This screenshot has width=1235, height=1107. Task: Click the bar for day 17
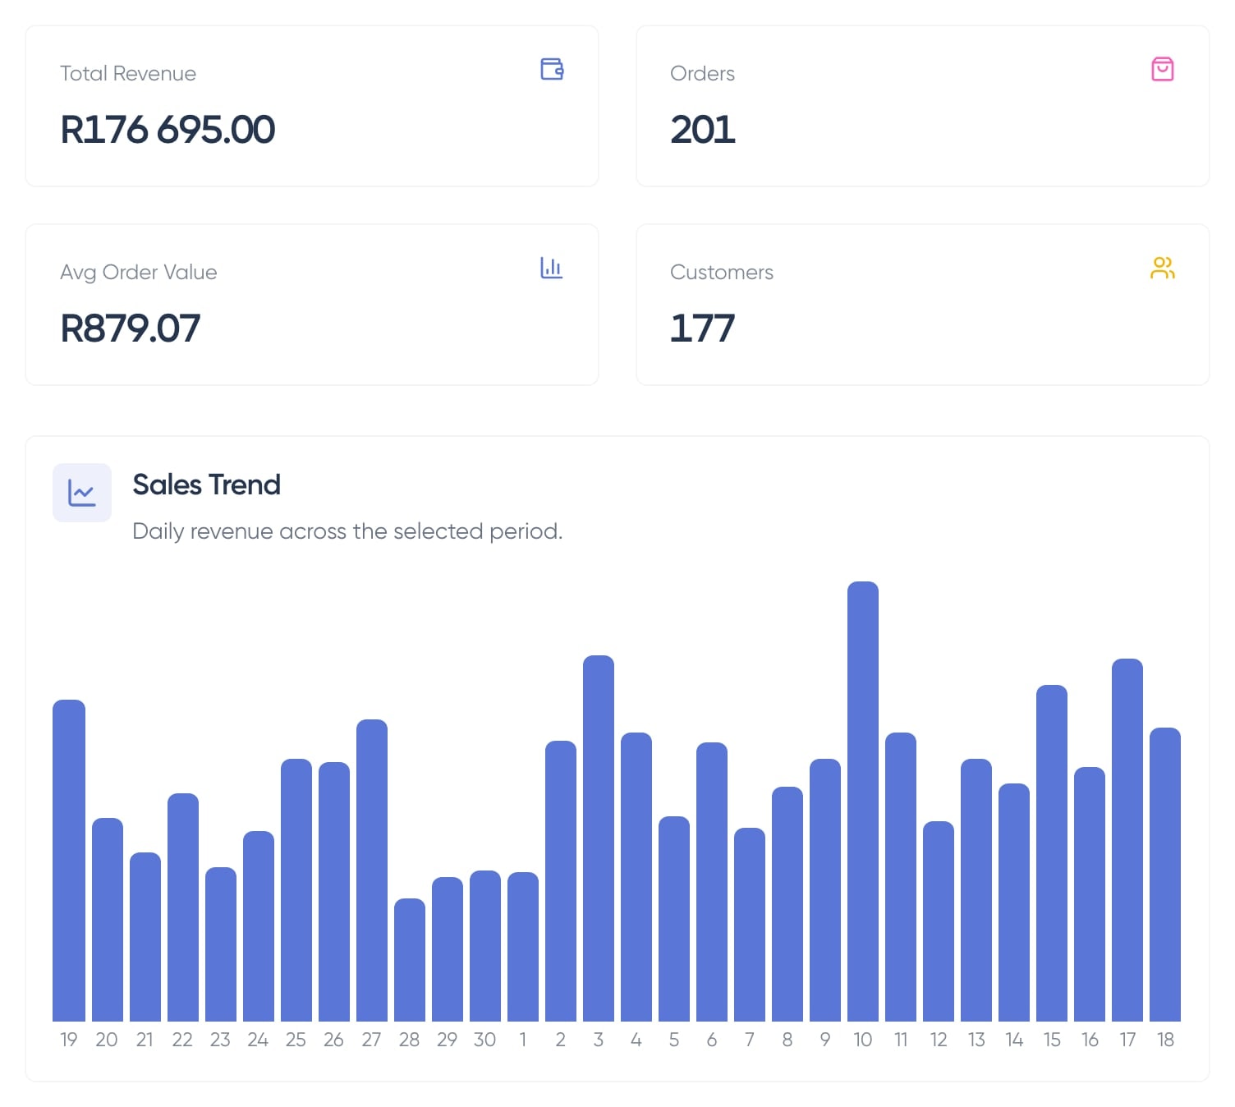[x=1127, y=840]
